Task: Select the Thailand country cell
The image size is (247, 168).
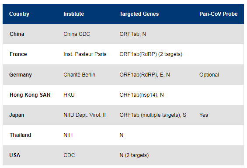Action: pos(20,135)
